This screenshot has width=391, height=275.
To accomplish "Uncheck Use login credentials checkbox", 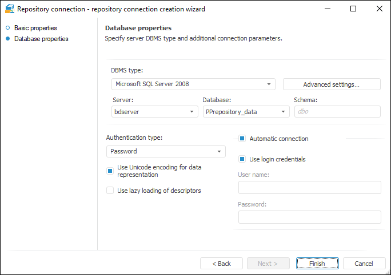I will pyautogui.click(x=242, y=159).
